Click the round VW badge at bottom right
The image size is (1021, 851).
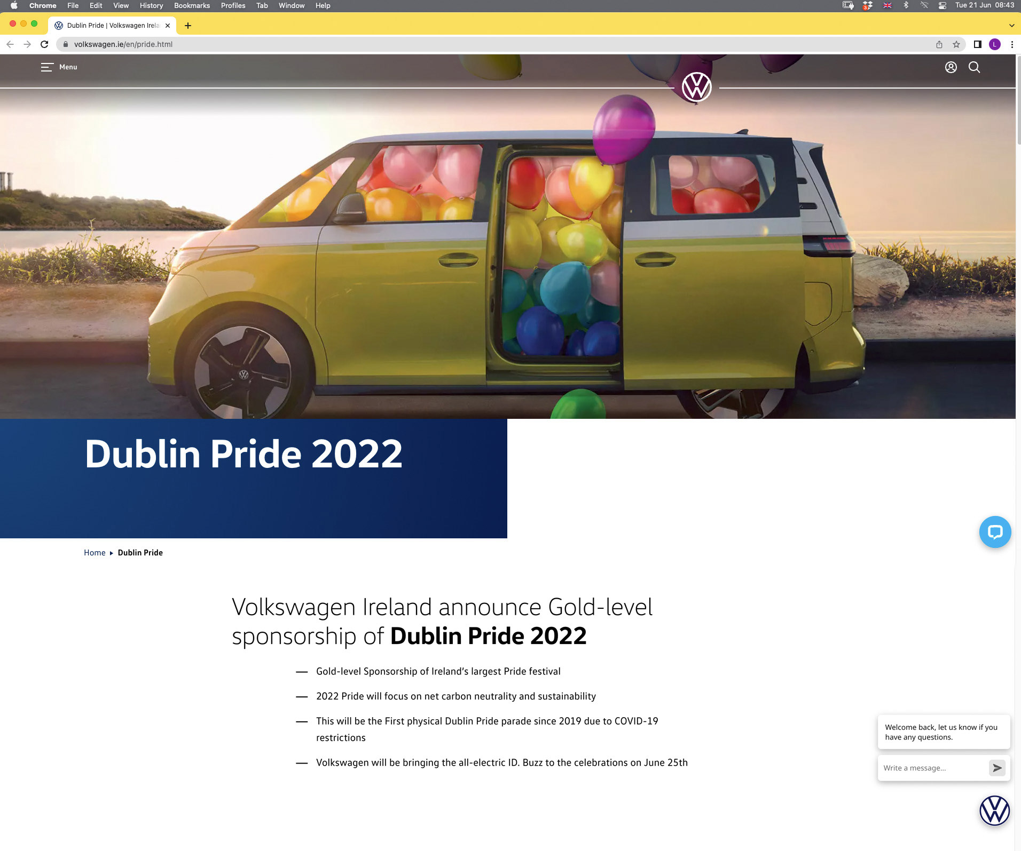tap(994, 810)
